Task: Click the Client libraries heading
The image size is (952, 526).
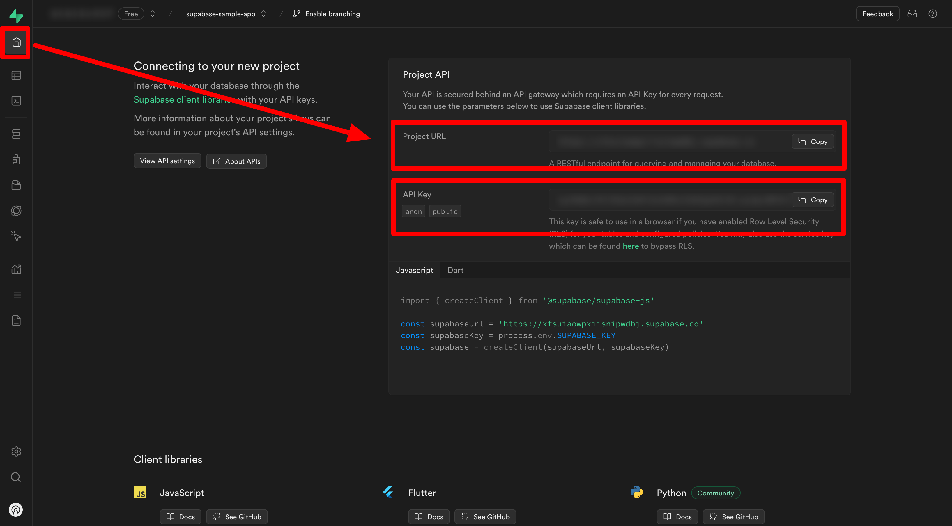Action: [x=168, y=459]
